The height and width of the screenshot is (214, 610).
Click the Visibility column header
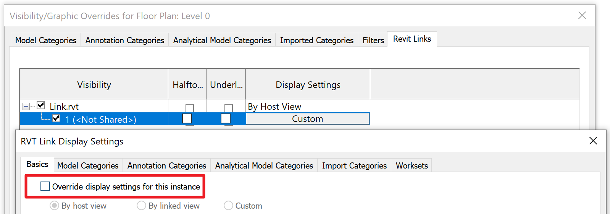tap(94, 84)
